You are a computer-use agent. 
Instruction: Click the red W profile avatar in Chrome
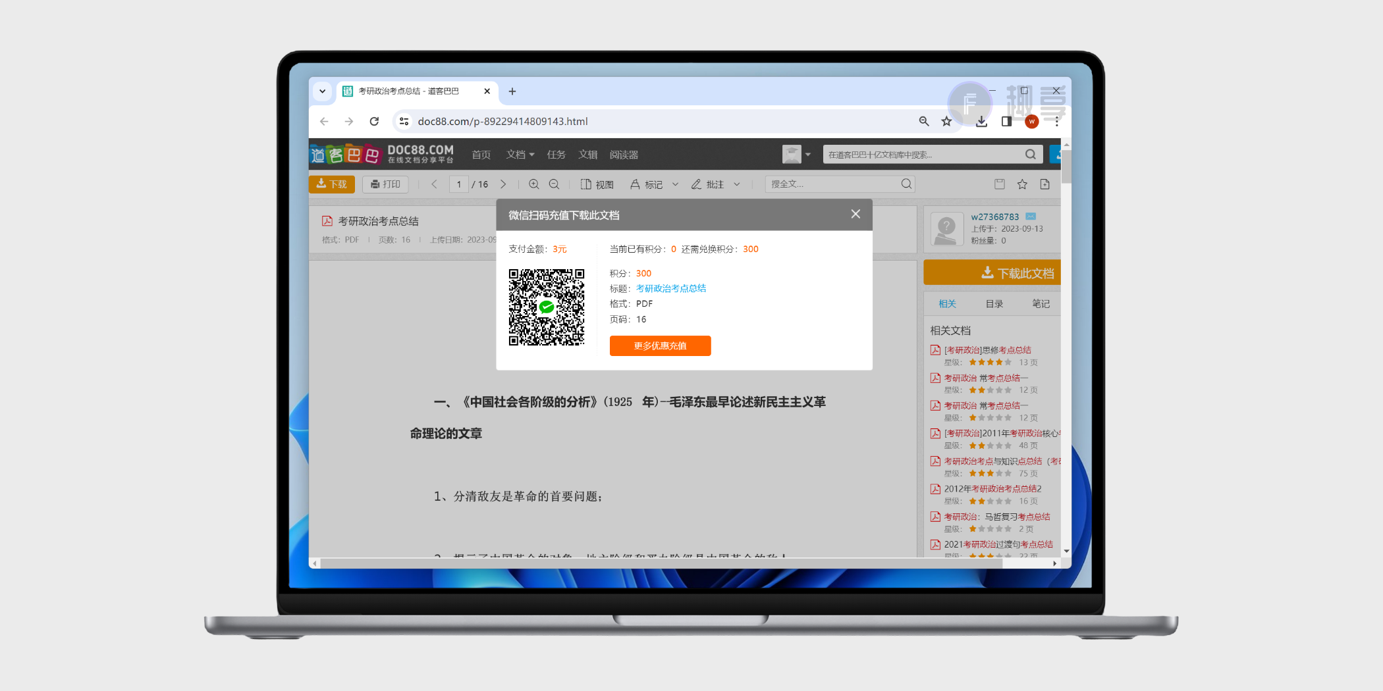coord(1032,122)
